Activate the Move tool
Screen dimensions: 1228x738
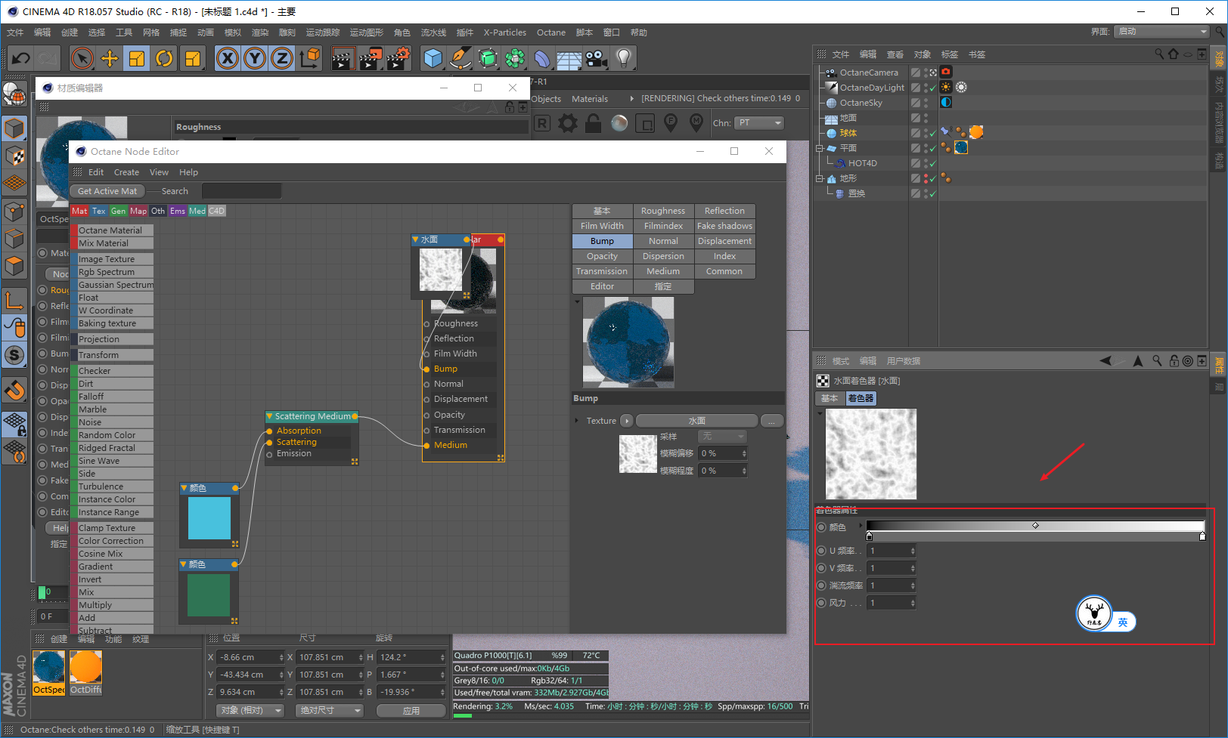pyautogui.click(x=110, y=58)
